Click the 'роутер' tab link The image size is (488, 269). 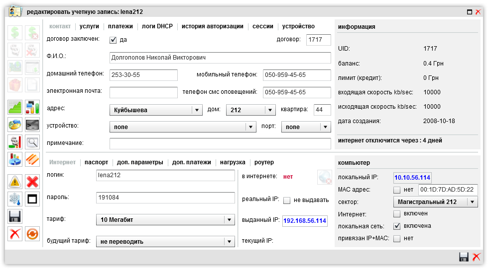[264, 162]
